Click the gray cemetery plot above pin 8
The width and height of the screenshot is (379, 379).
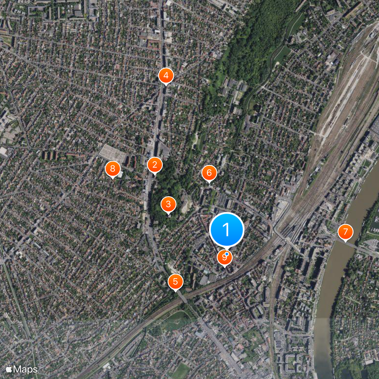click(113, 153)
